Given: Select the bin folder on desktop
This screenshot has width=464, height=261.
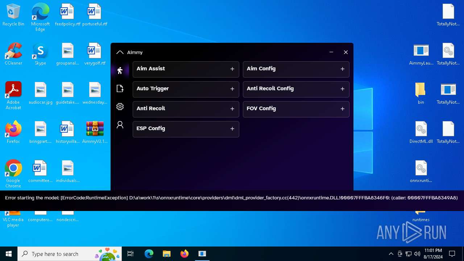Looking at the screenshot, I should pyautogui.click(x=421, y=94).
